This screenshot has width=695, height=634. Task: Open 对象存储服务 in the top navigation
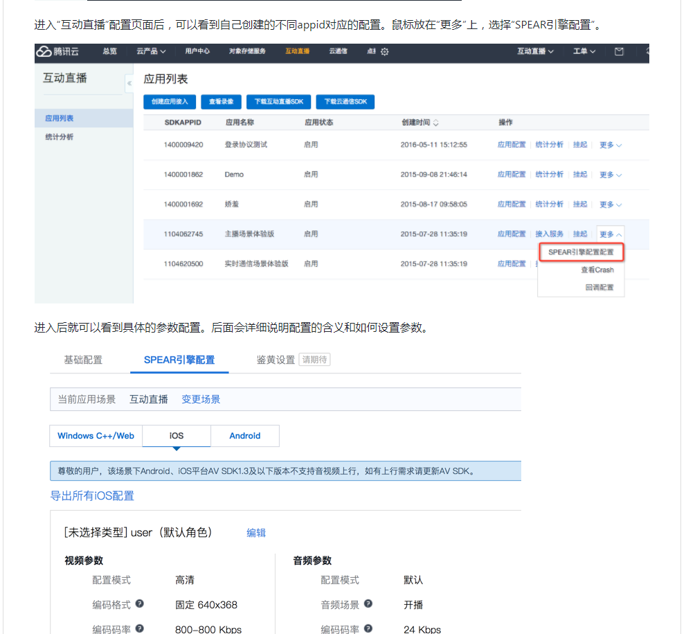pos(247,51)
